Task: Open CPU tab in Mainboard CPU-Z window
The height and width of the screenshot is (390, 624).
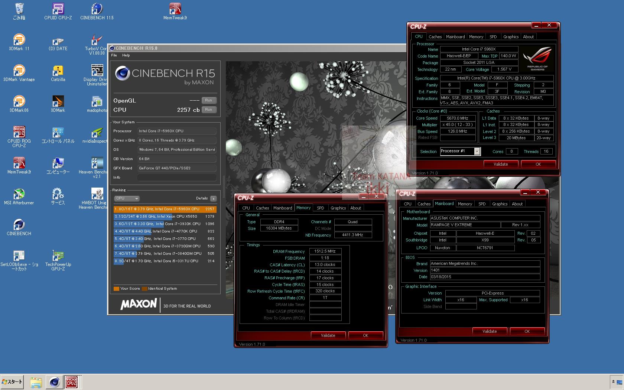Action: 407,204
